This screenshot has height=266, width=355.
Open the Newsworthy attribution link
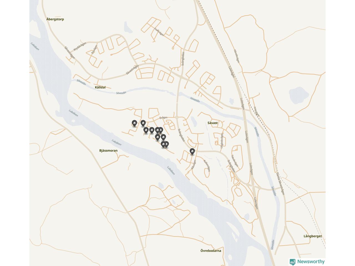(307, 262)
